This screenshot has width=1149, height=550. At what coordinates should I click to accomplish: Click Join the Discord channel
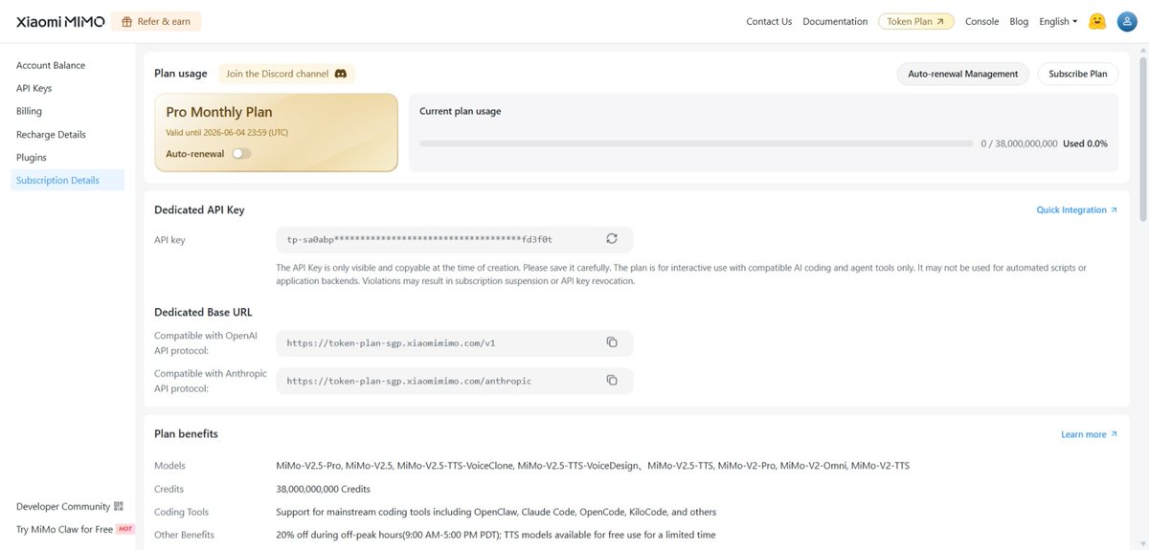click(x=287, y=74)
